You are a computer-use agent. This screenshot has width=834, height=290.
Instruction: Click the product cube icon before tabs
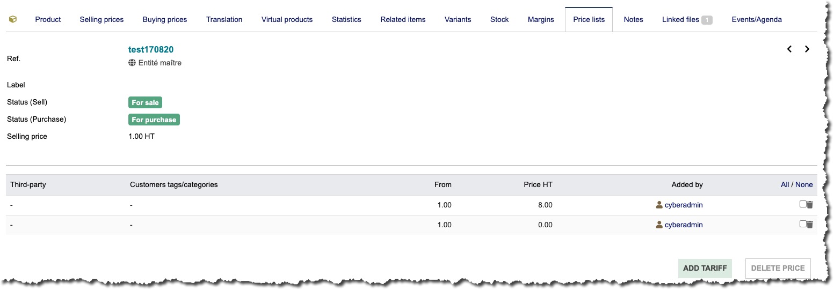click(13, 19)
